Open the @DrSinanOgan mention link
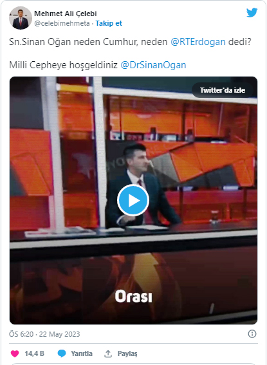The width and height of the screenshot is (267, 365). (153, 65)
